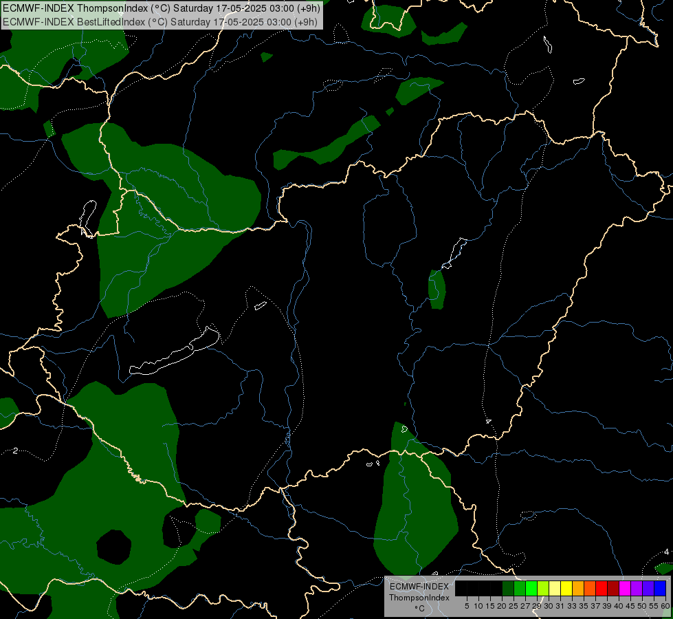Select the blue 55–60 legend swatch
Screen dimensions: 673x619
click(x=660, y=588)
